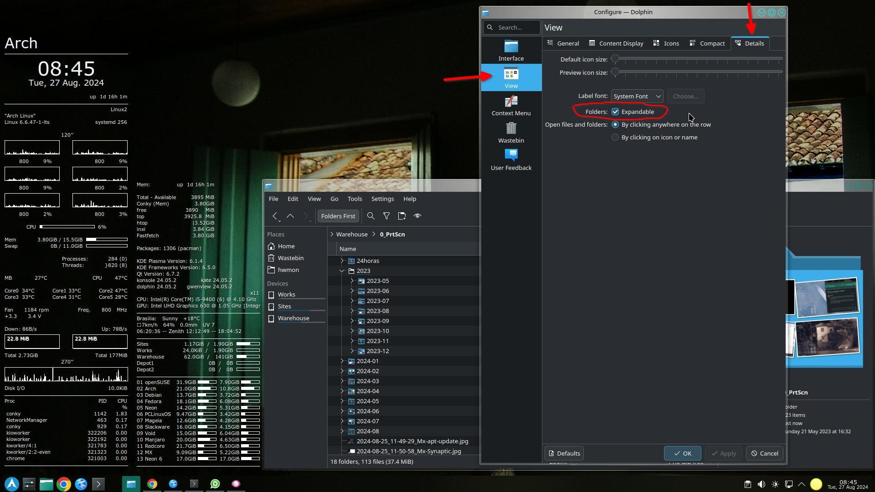The image size is (875, 492).
Task: Expand the 2024-01 folder
Action: click(x=342, y=361)
